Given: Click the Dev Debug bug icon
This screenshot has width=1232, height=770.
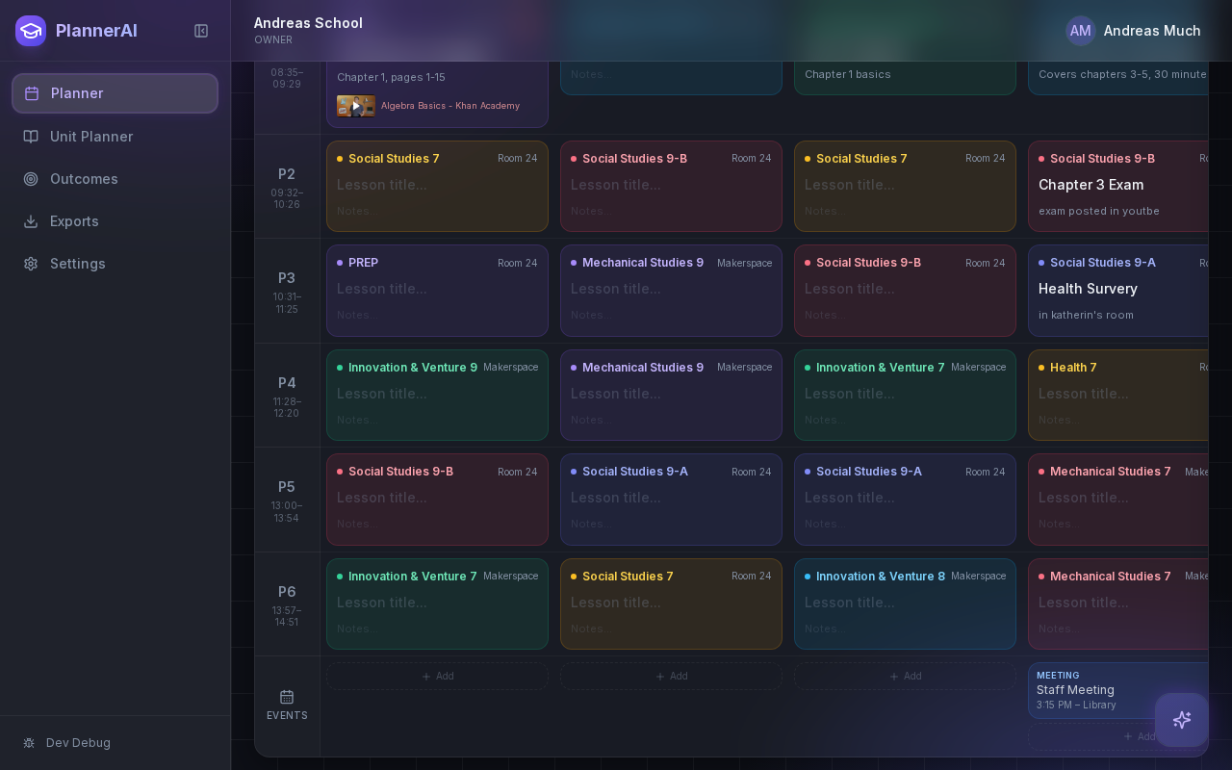Looking at the screenshot, I should click(29, 743).
